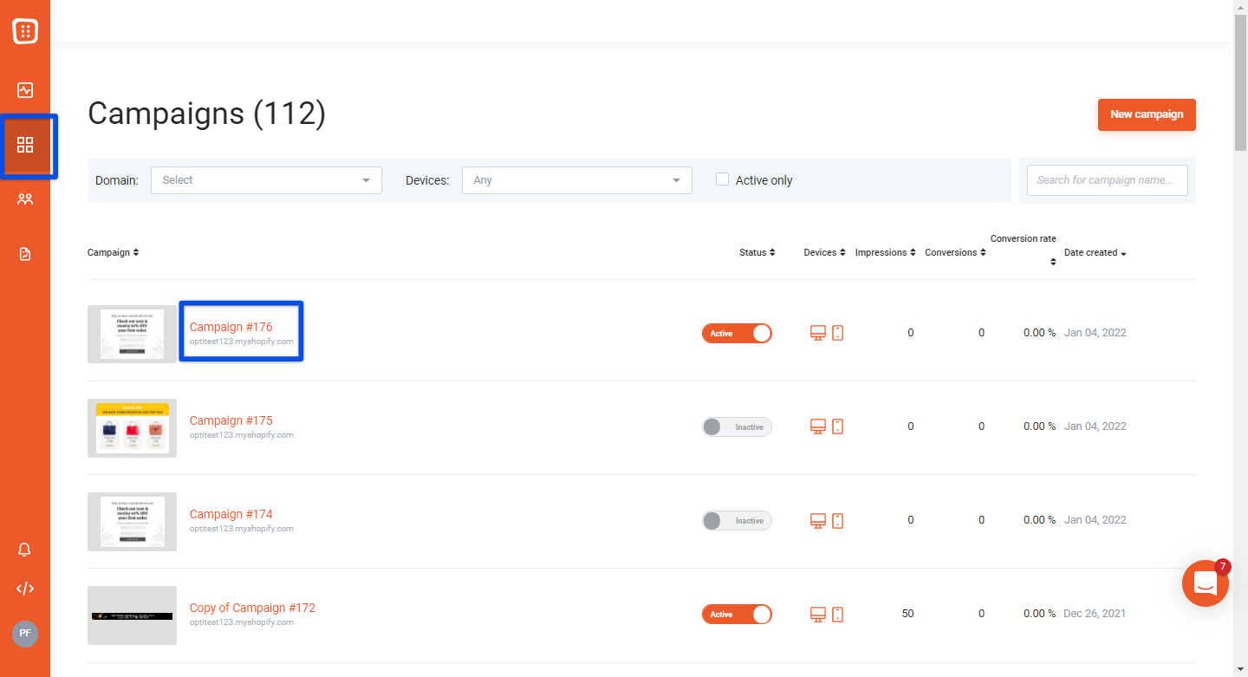Activate Campaign #175 with its status switch
This screenshot has width=1248, height=677.
[737, 427]
